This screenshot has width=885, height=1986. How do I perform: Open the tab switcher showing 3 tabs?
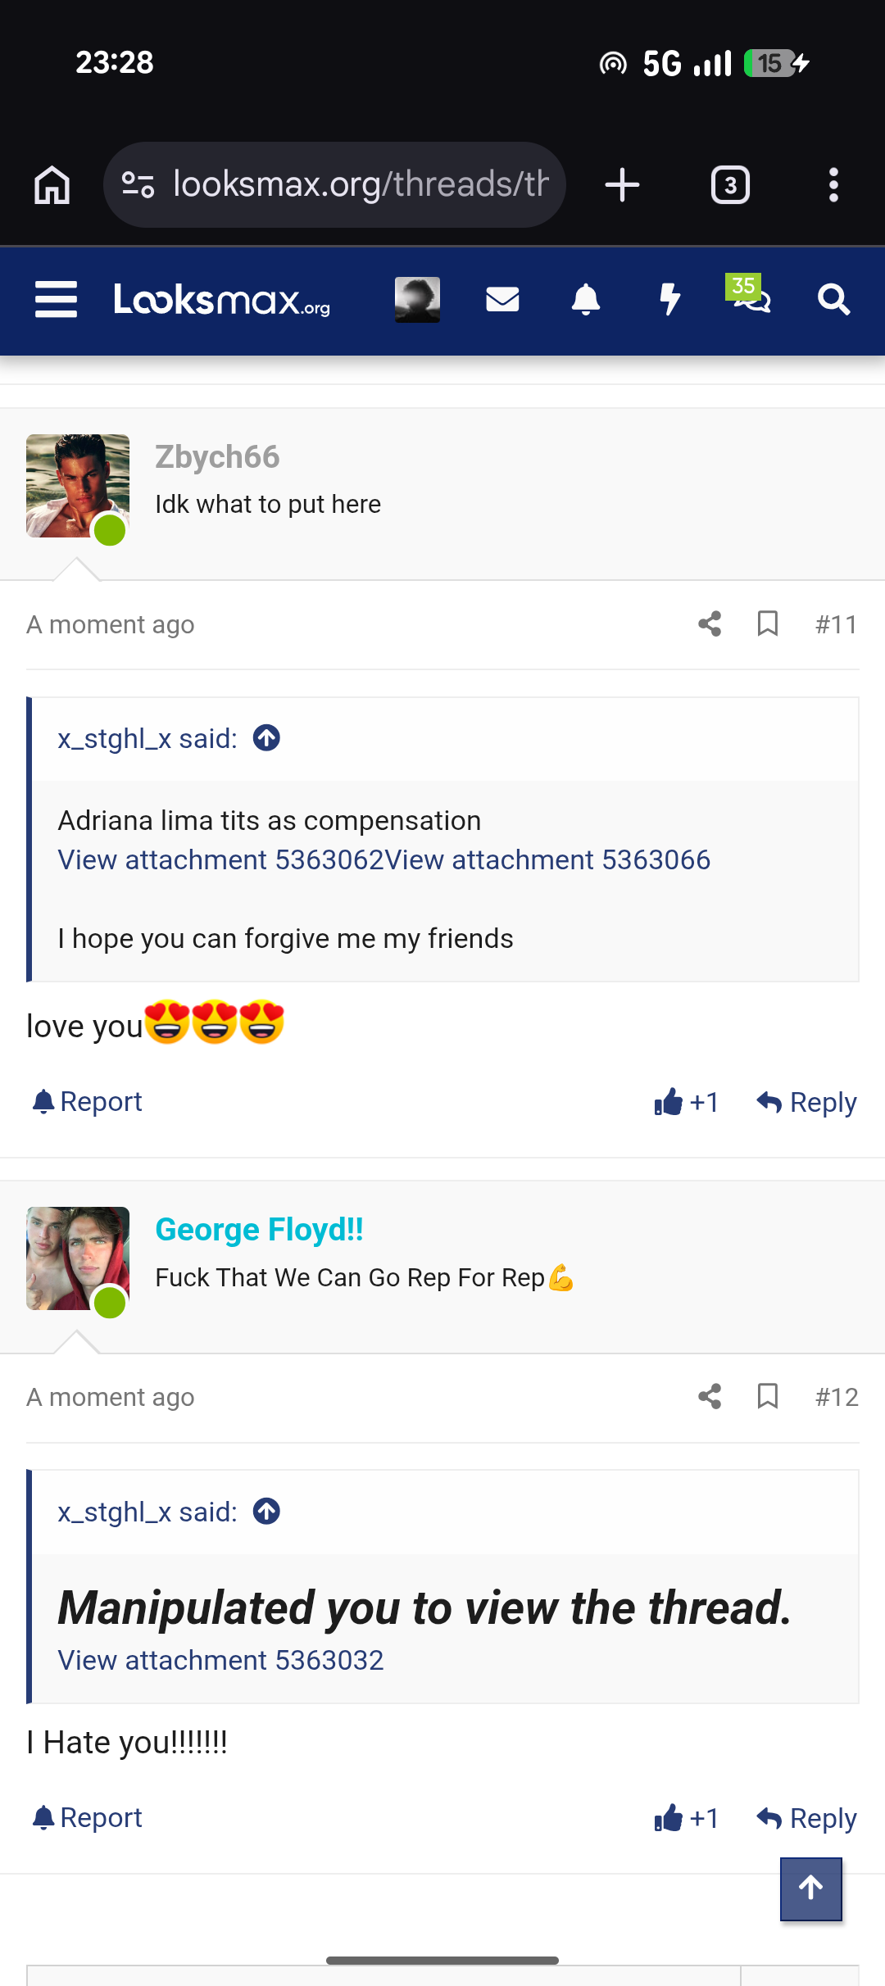[730, 185]
